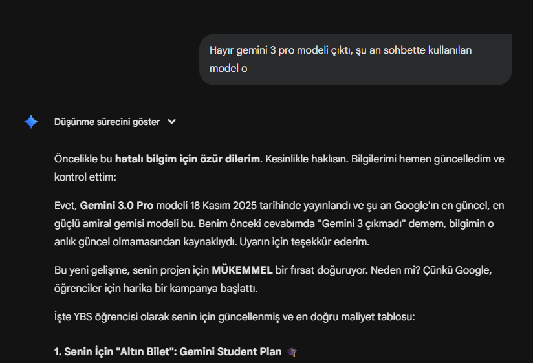Click the words 'kampanya başlattı'
This screenshot has height=363, width=533.
(x=213, y=288)
